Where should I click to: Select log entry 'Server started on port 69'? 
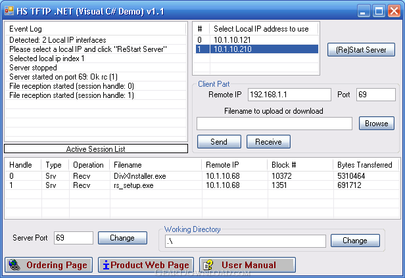pos(95,77)
